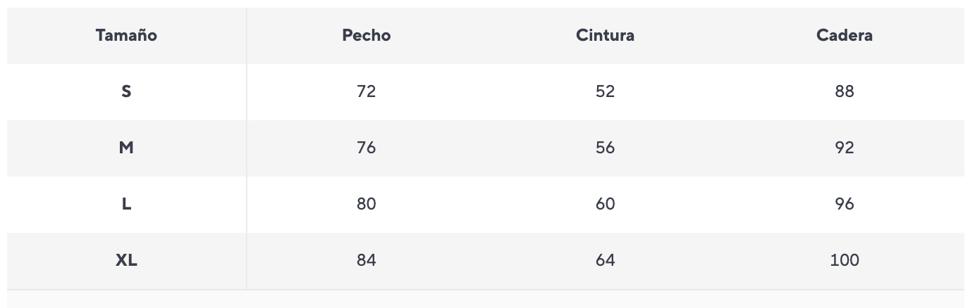Click Pecho value 72 for size S
Screen dimensions: 970x308
tap(366, 91)
